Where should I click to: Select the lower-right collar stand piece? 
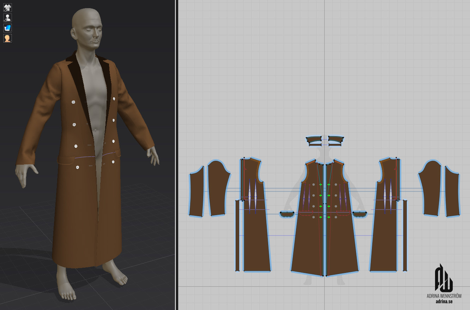coord(335,144)
